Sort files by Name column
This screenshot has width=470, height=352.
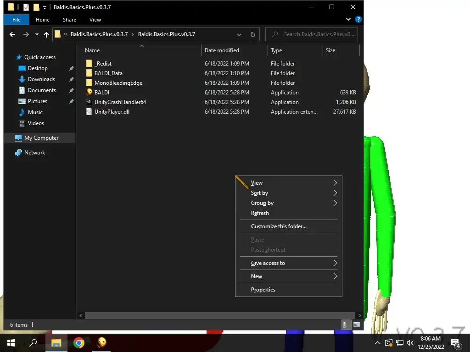[x=141, y=50]
